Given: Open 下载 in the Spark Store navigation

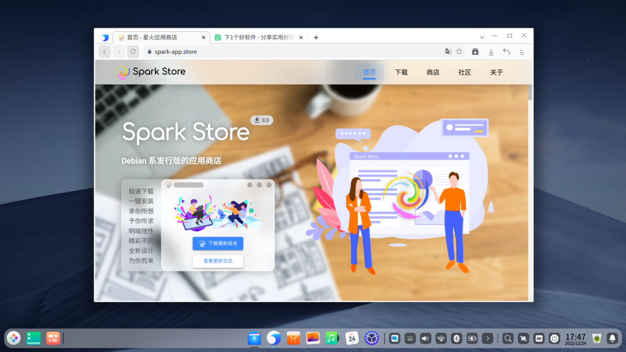Looking at the screenshot, I should (x=401, y=72).
